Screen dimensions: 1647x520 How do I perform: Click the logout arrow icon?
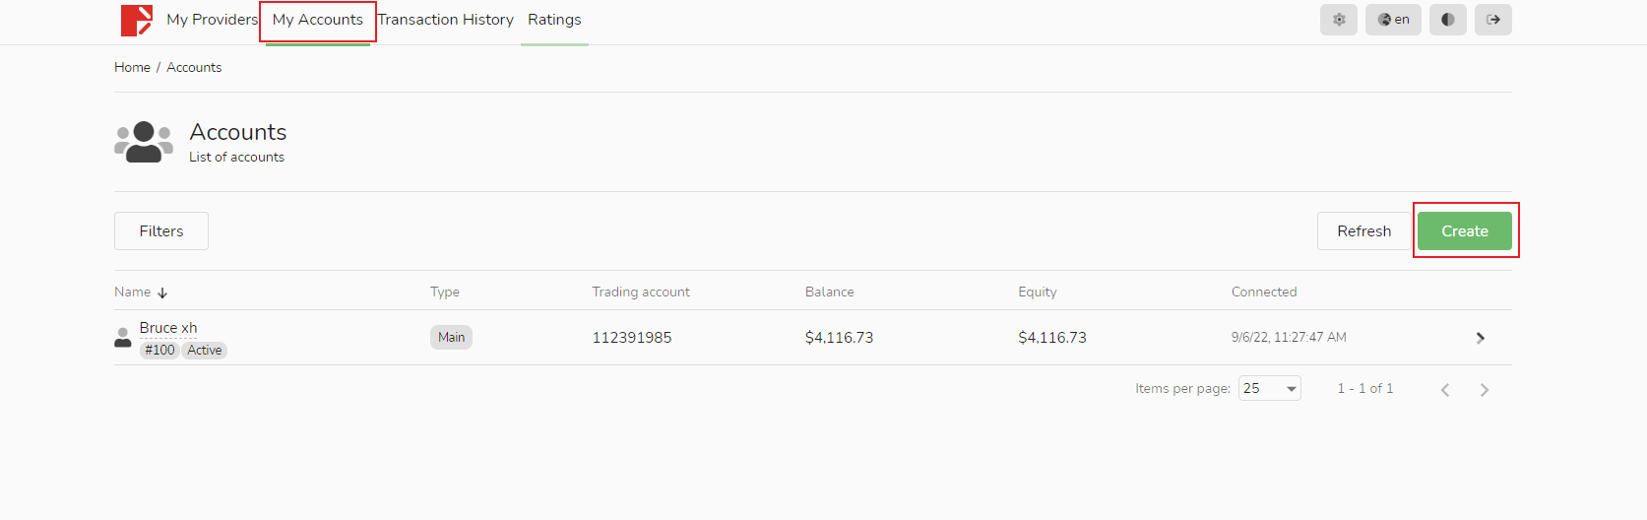[x=1492, y=20]
